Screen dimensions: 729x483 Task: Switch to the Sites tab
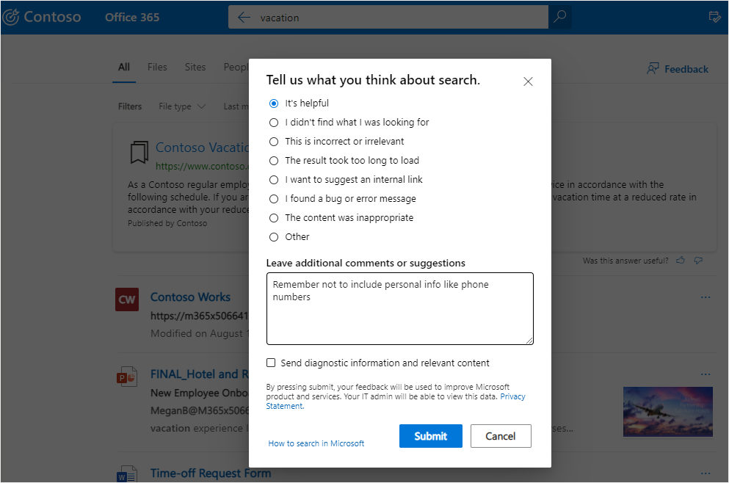(x=195, y=67)
